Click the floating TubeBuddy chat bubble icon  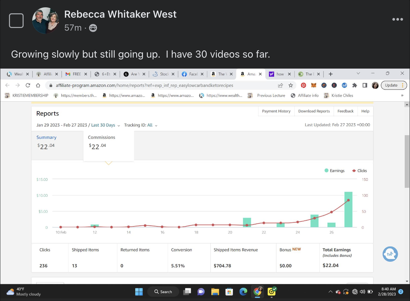click(390, 254)
